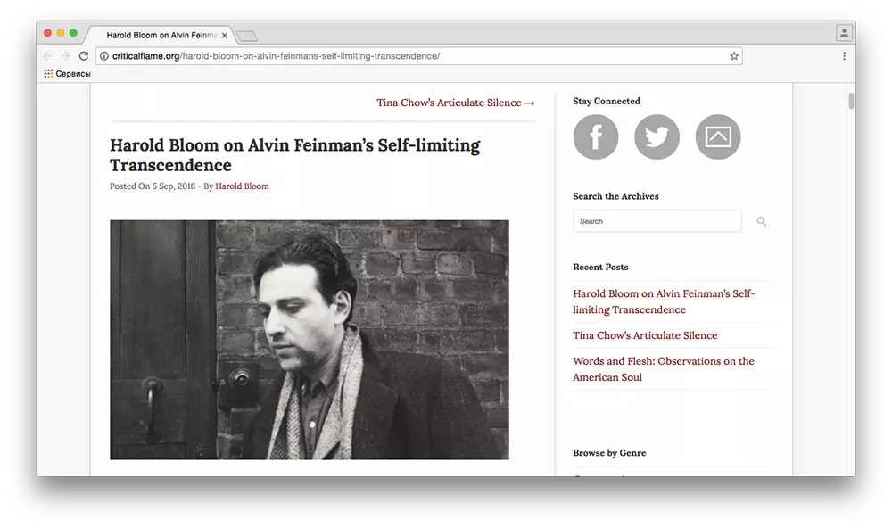The image size is (892, 528).
Task: Click the email envelope icon
Action: coord(717,137)
